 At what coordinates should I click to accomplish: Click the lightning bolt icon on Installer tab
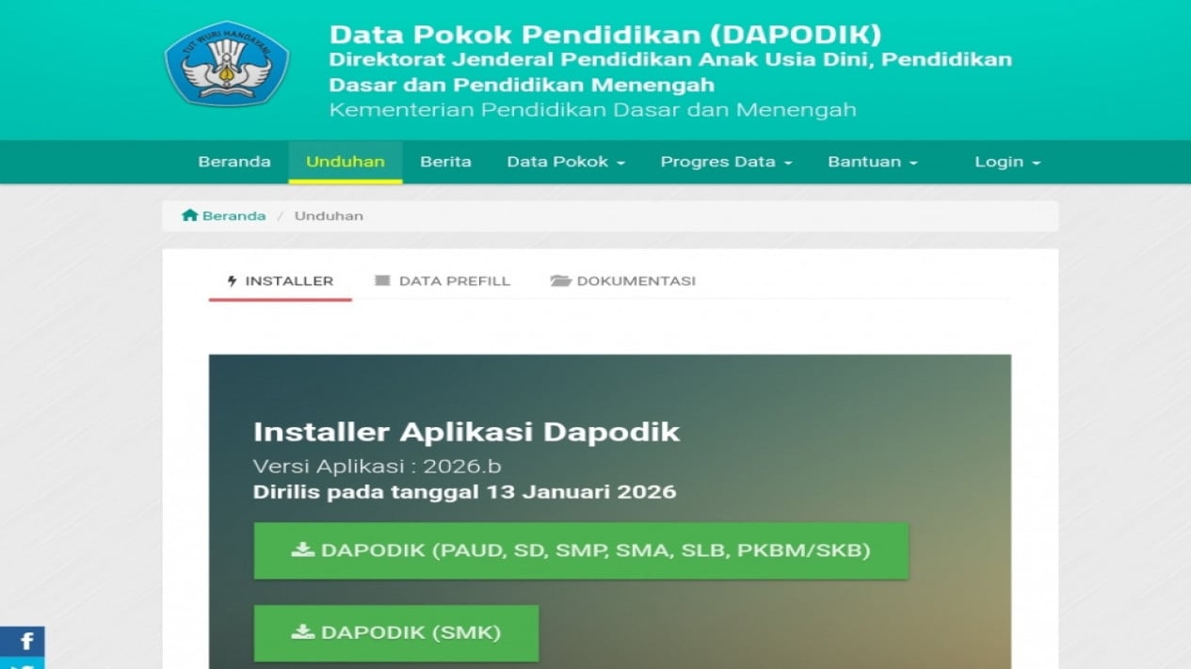[x=233, y=281]
